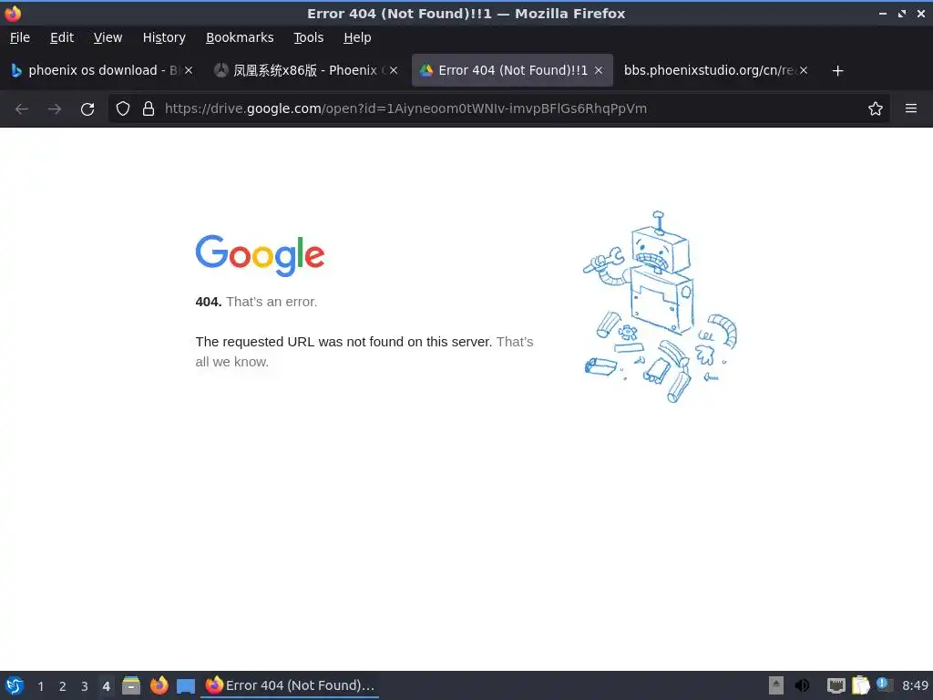Open the Firefox hamburger application menu
933x700 pixels.
point(911,108)
